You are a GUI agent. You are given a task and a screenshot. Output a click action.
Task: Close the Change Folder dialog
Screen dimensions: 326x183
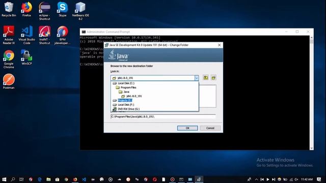coord(219,45)
